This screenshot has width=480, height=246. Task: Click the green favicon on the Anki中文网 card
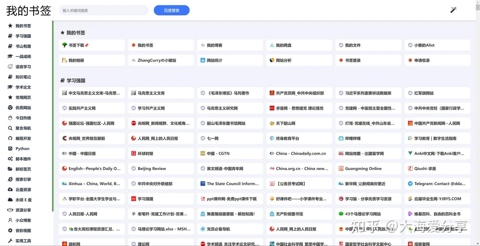pyautogui.click(x=410, y=153)
